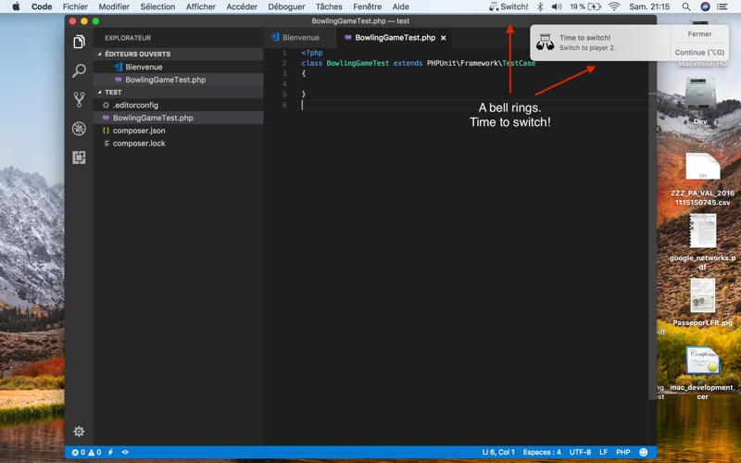
Task: Open the Source Control icon
Action: click(79, 100)
